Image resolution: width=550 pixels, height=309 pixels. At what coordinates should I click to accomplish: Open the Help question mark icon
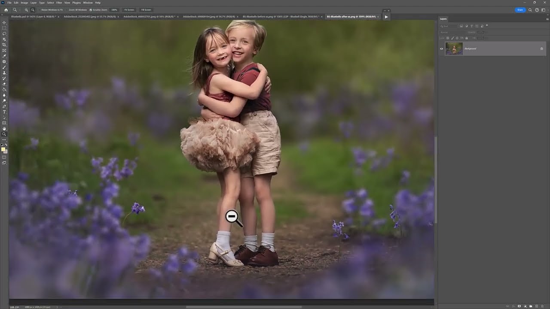coord(537,9)
